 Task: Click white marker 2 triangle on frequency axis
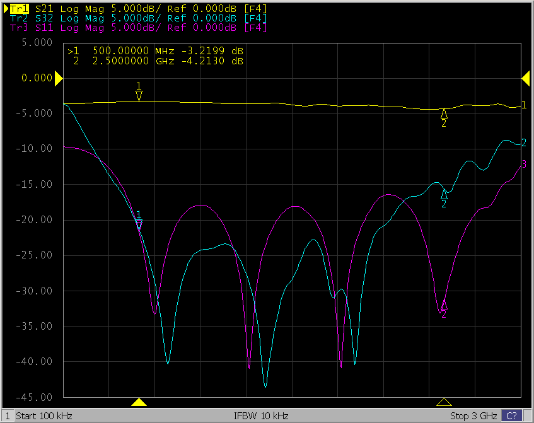[x=444, y=402]
